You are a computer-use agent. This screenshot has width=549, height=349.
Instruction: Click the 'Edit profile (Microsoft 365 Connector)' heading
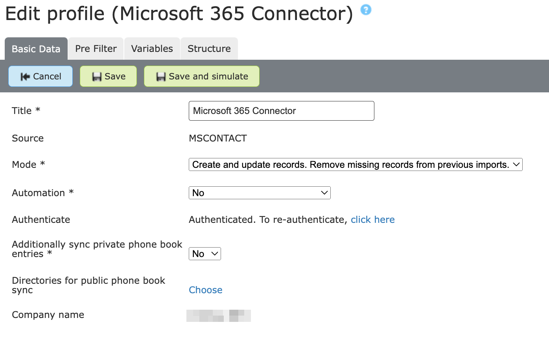(x=179, y=14)
